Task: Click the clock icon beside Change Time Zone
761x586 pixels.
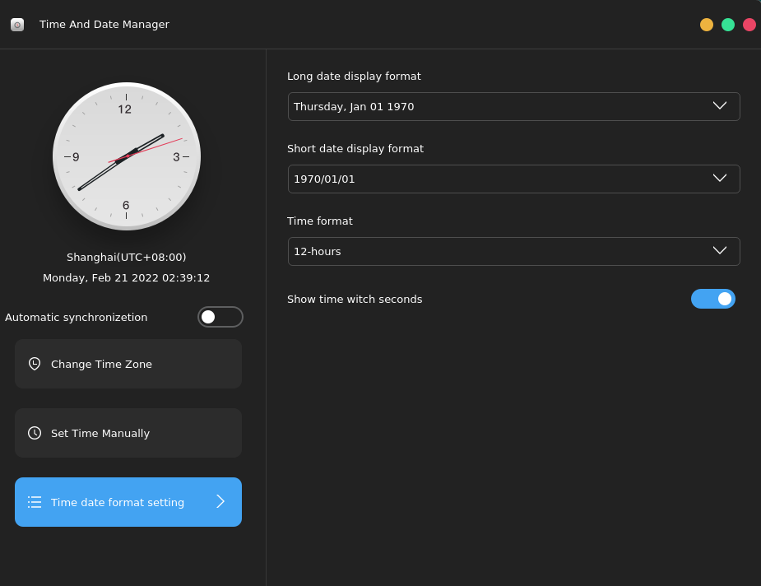Action: click(34, 364)
